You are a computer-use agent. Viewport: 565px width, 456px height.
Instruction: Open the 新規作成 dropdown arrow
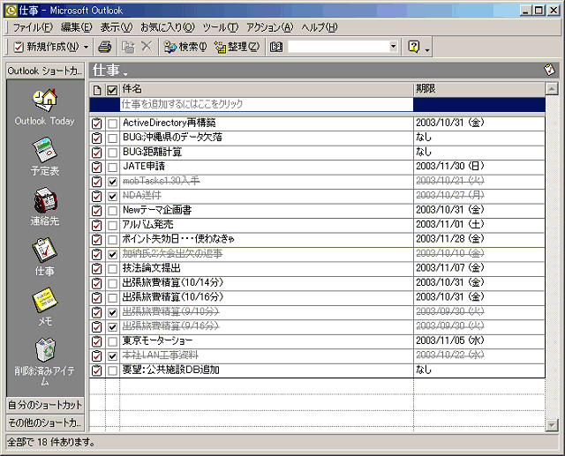pos(87,47)
